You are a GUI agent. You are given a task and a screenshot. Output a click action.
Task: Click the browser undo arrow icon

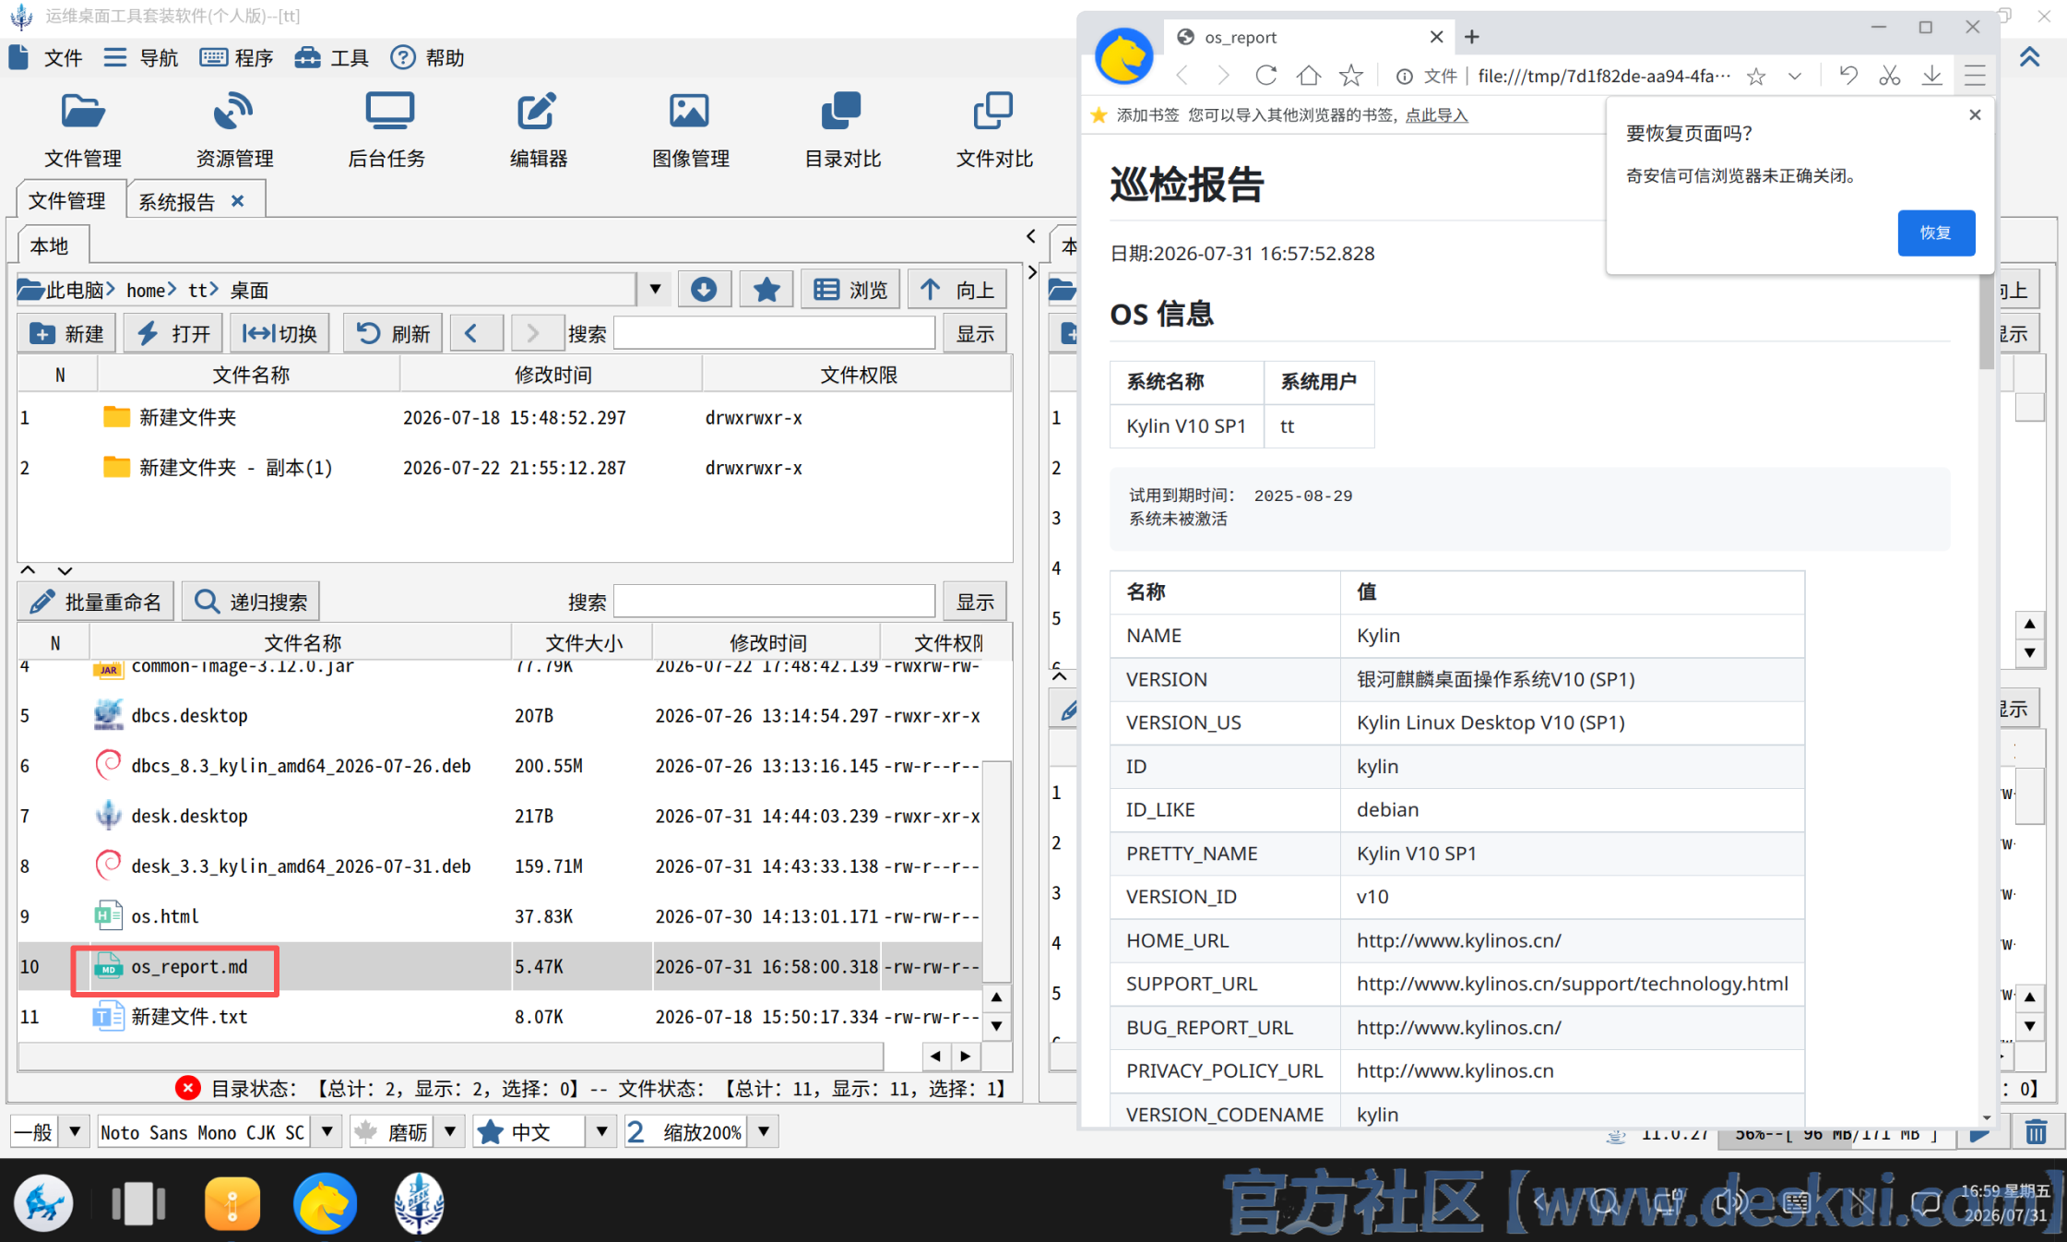(x=1847, y=76)
